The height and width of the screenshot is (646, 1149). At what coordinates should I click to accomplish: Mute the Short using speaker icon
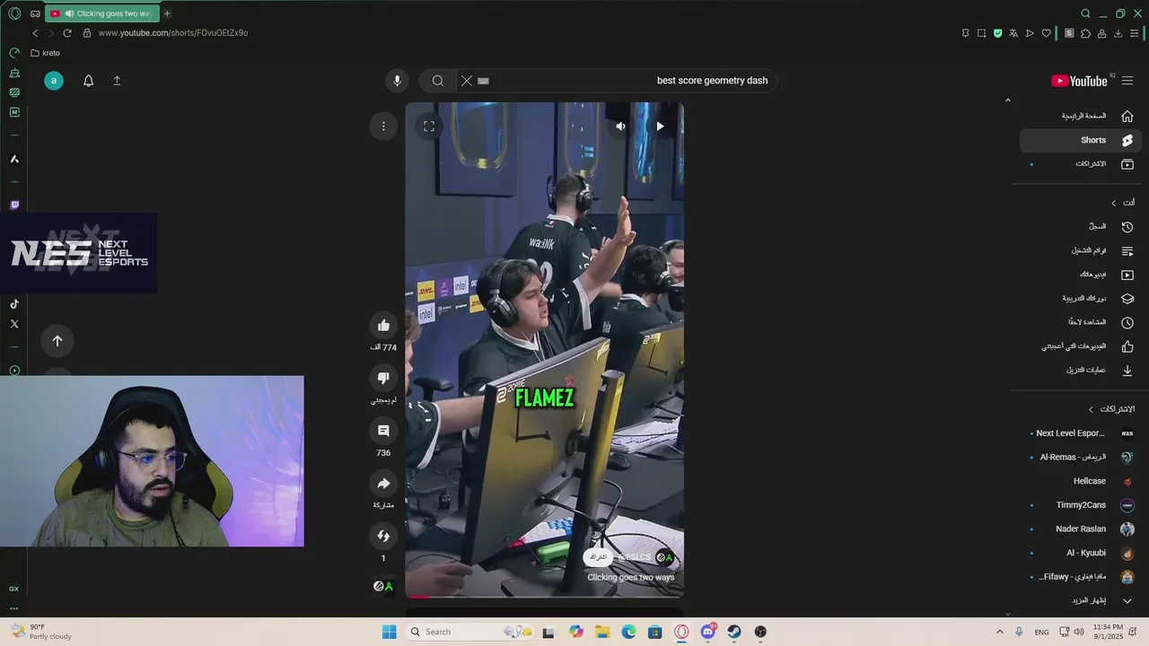[620, 127]
